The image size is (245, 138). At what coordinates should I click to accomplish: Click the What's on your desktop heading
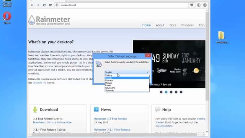(x=51, y=42)
